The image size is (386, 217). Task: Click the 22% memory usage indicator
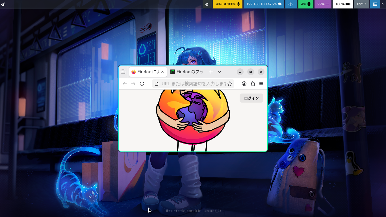323,4
